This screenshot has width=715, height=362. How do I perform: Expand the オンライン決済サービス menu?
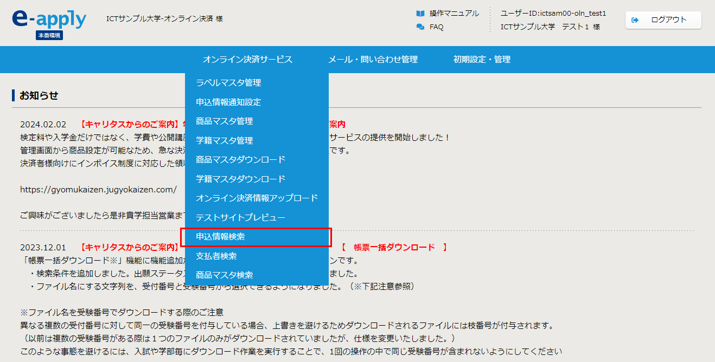(247, 60)
